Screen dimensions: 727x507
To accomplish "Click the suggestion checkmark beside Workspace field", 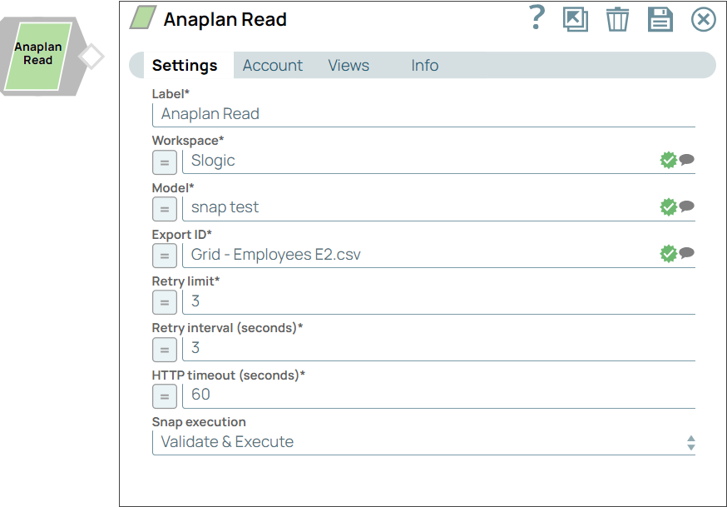I will pyautogui.click(x=668, y=160).
